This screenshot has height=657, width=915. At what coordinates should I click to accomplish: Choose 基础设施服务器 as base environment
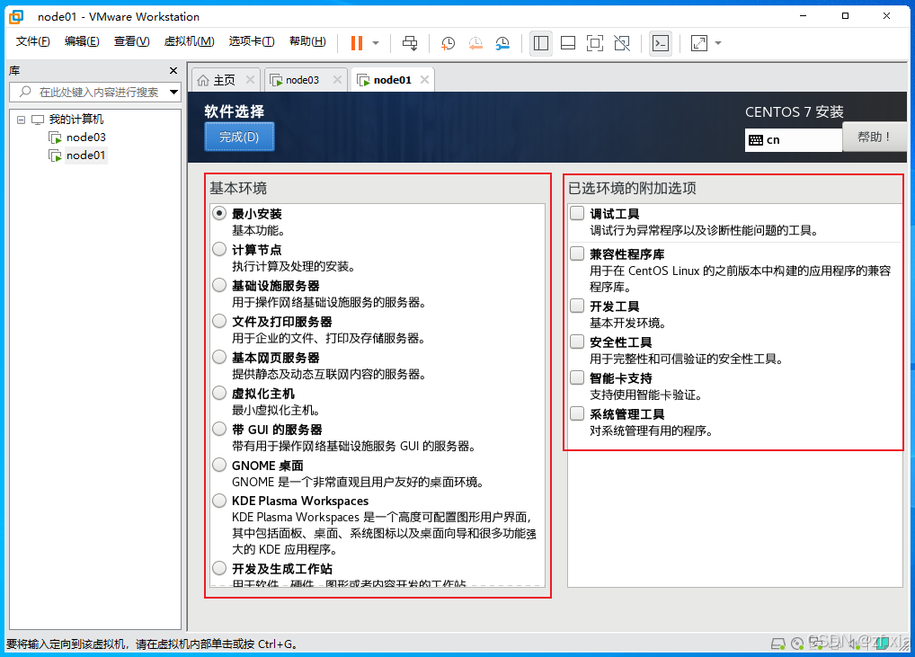point(219,285)
